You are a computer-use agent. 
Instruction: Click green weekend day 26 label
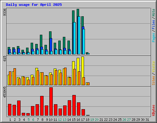tap(124, 120)
